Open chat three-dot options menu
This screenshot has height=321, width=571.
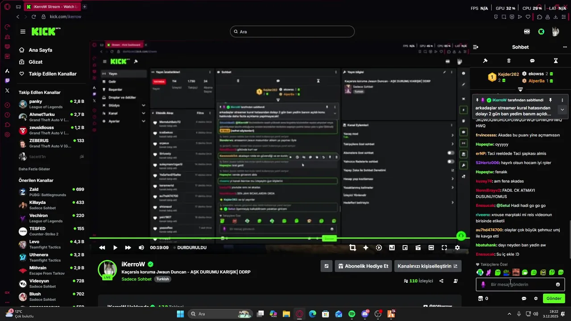565,47
